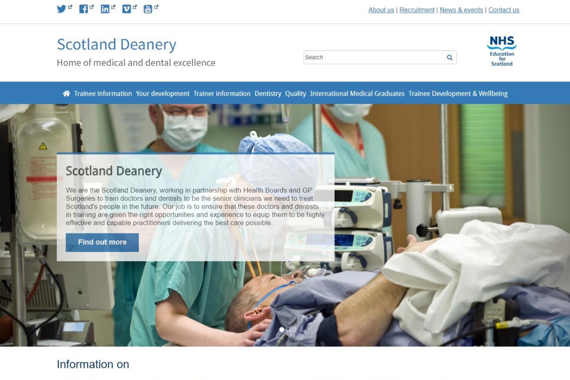Viewport: 570px width, 380px height.
Task: Visit the Contact us link
Action: pos(503,10)
